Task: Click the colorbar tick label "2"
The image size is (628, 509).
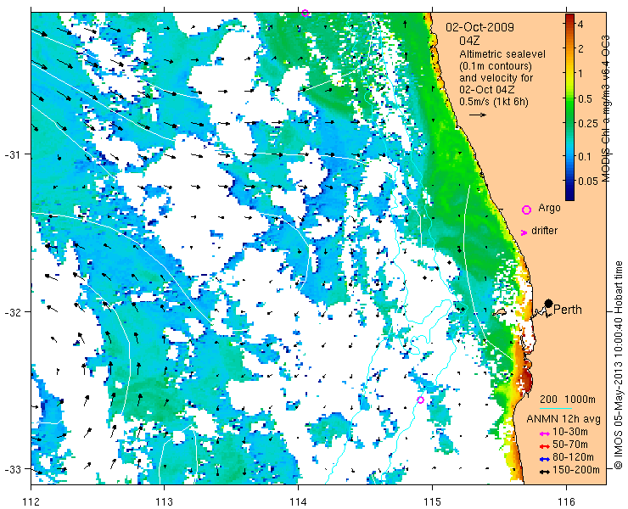Action: (x=580, y=49)
